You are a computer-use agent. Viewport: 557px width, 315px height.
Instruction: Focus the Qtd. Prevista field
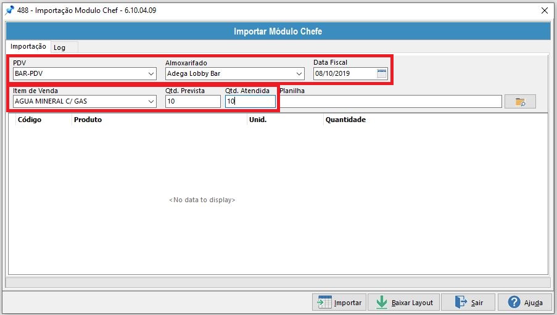coord(193,101)
